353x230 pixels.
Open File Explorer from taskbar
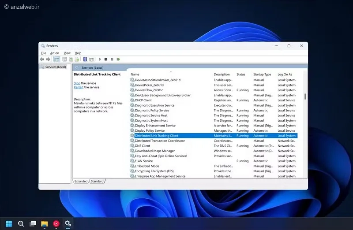[45, 223]
